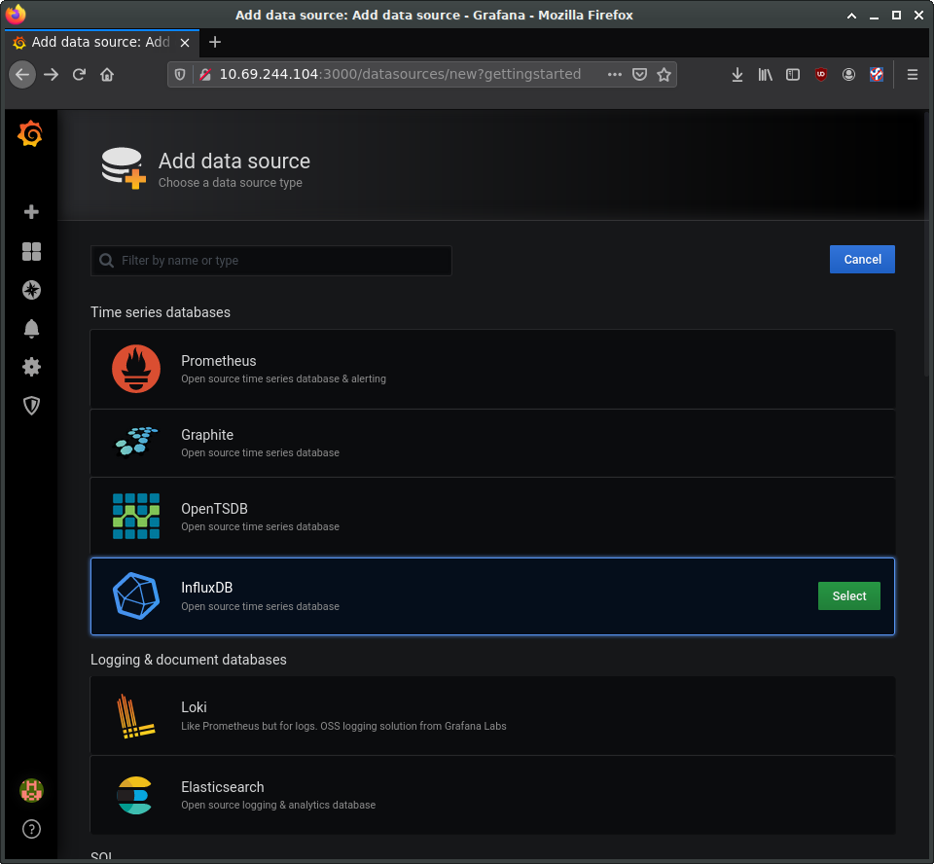This screenshot has height=864, width=934.
Task: Open the Server Admin shield icon
Action: [31, 406]
